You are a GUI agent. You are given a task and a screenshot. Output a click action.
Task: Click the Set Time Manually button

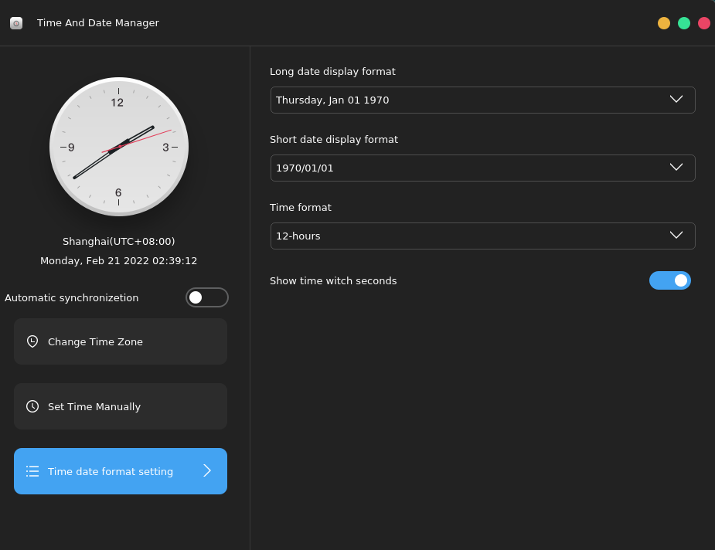coord(120,406)
